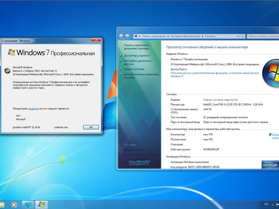Click 'Service Pack 1' text in System window
The width and height of the screenshot is (279, 209).
point(179,69)
